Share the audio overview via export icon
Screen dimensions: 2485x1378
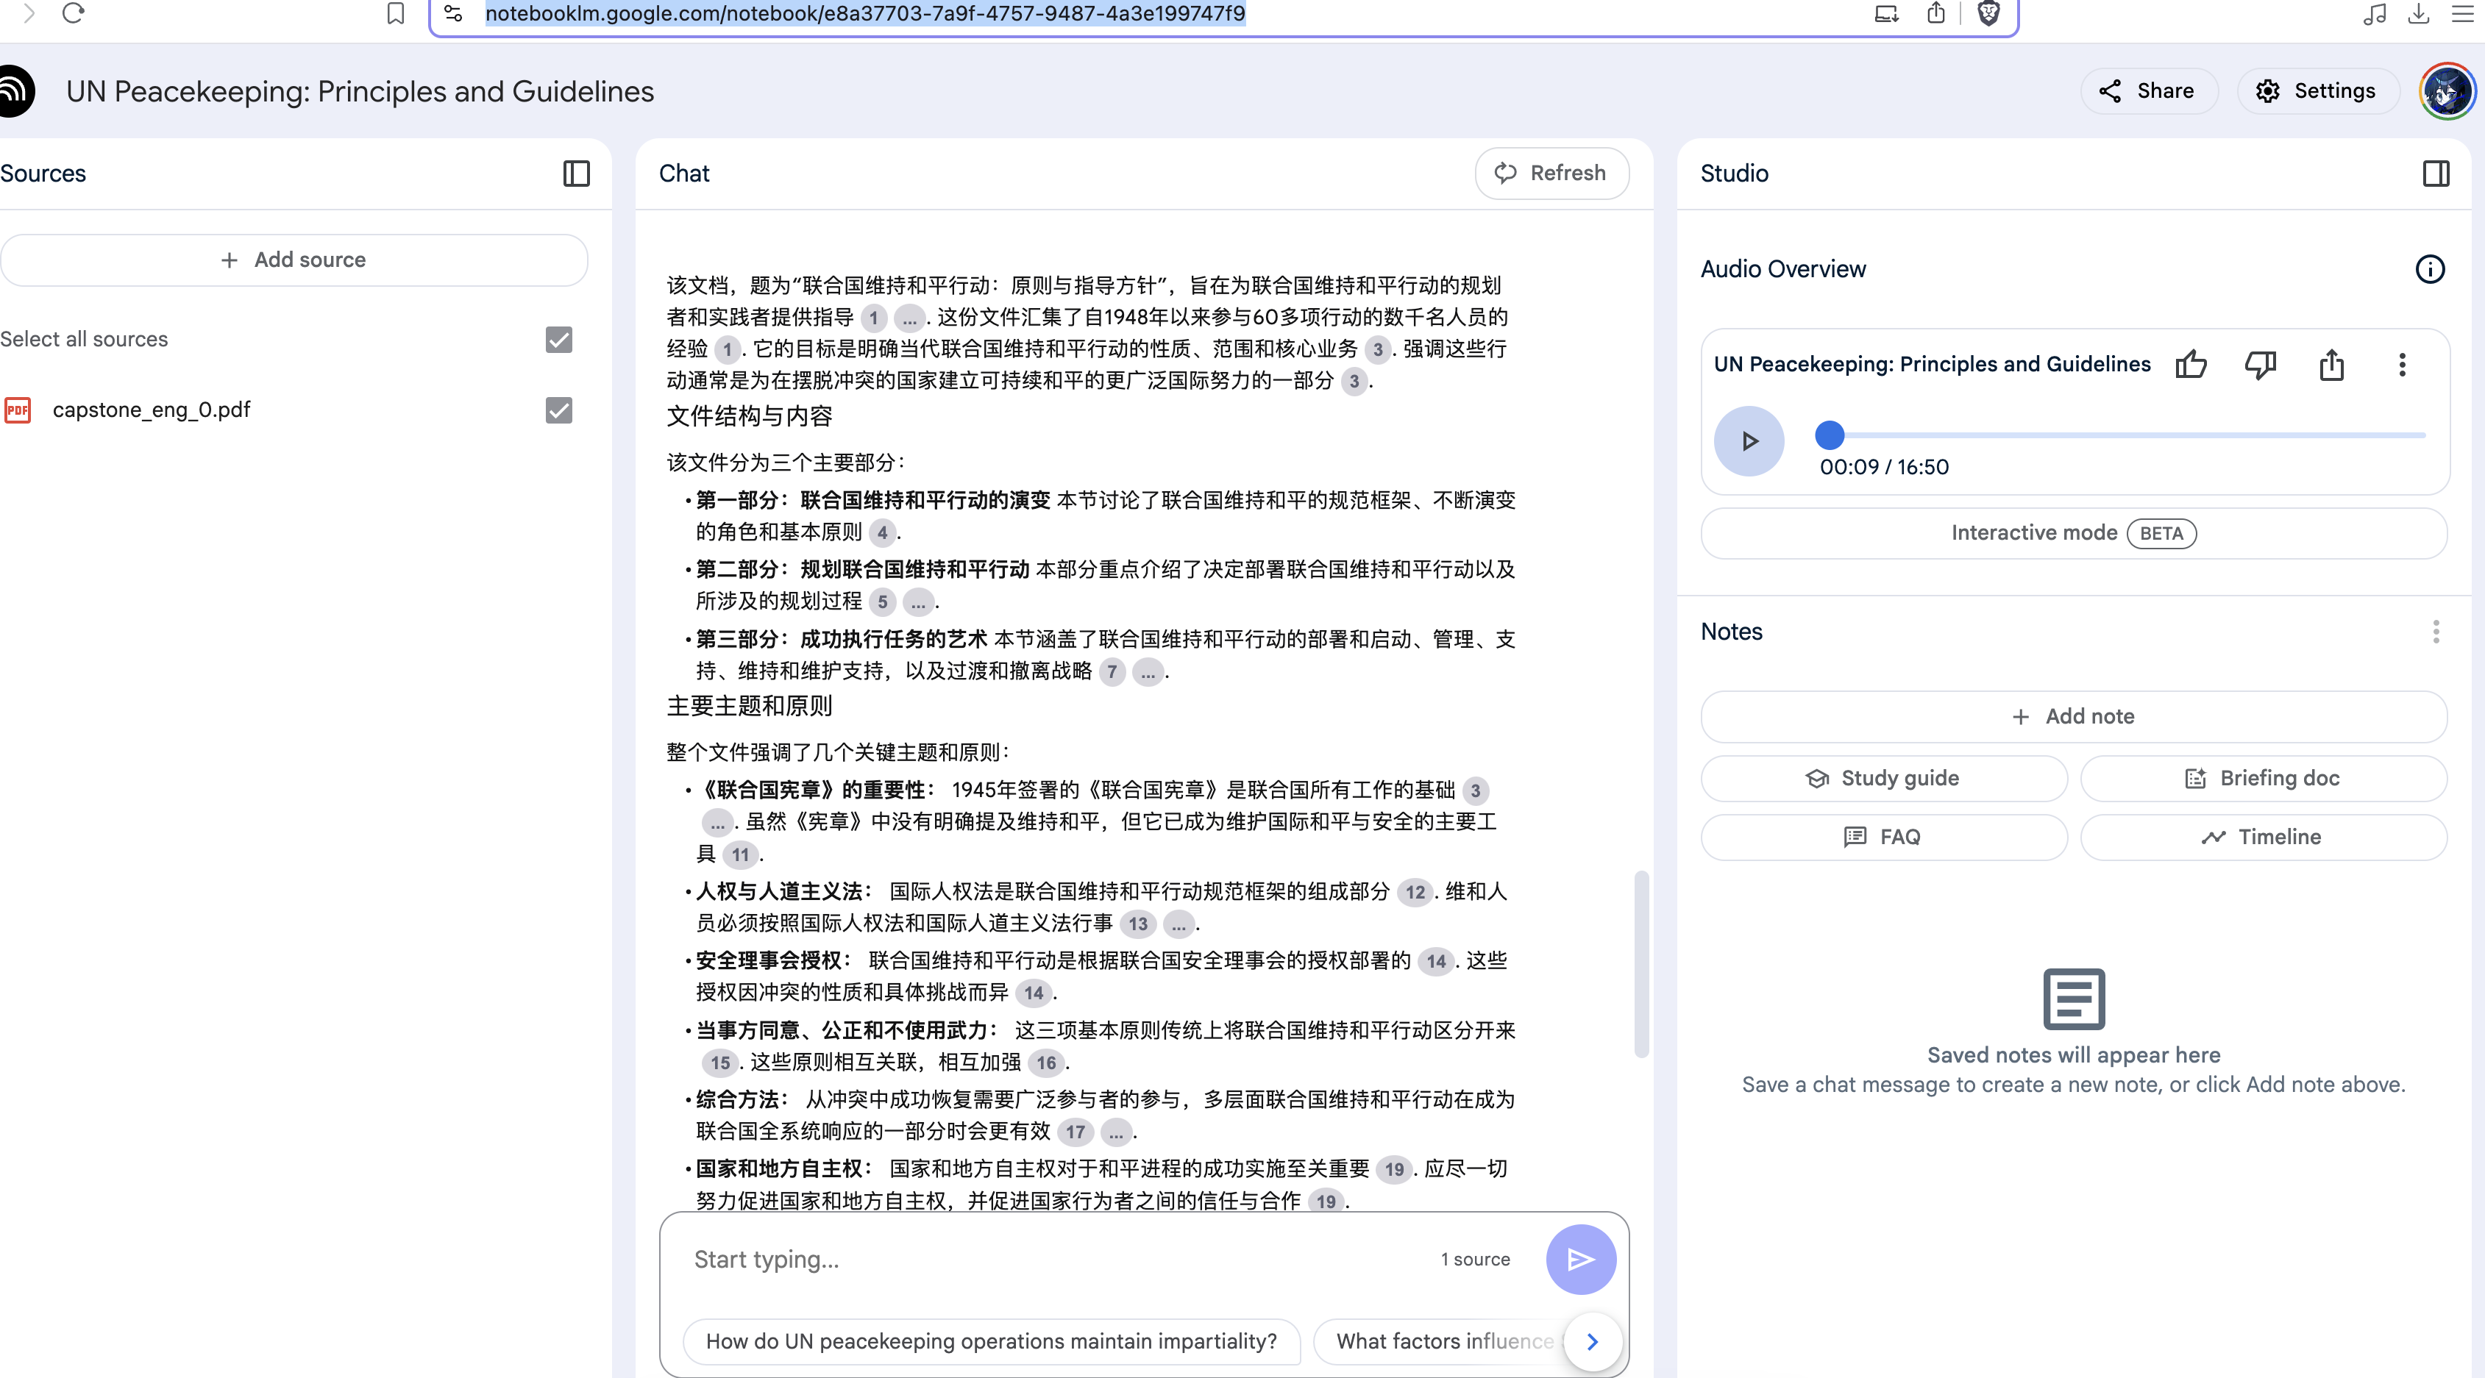click(x=2331, y=365)
